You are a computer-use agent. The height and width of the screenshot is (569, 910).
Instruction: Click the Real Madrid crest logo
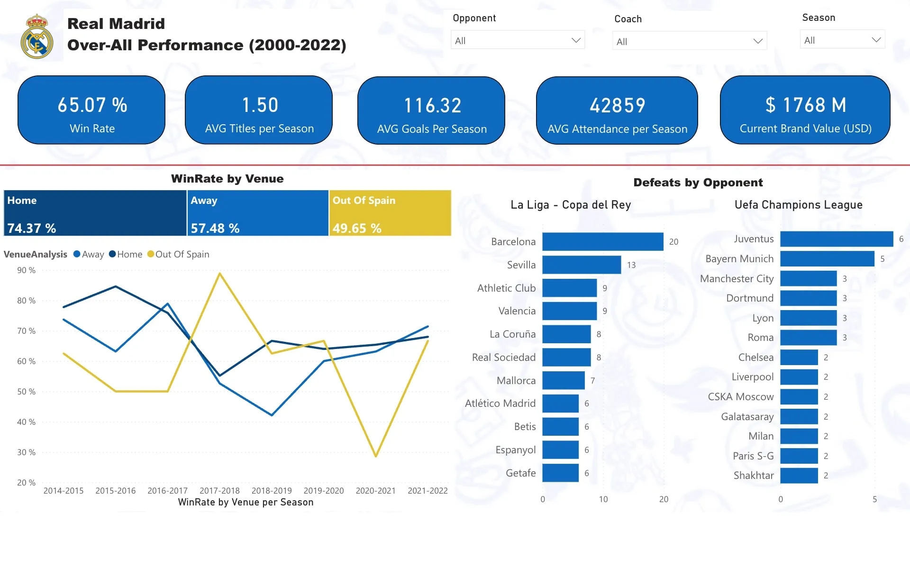click(37, 37)
